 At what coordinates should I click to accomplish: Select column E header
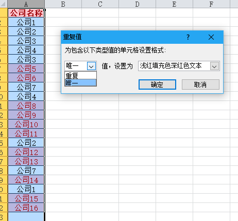pos(175,4)
